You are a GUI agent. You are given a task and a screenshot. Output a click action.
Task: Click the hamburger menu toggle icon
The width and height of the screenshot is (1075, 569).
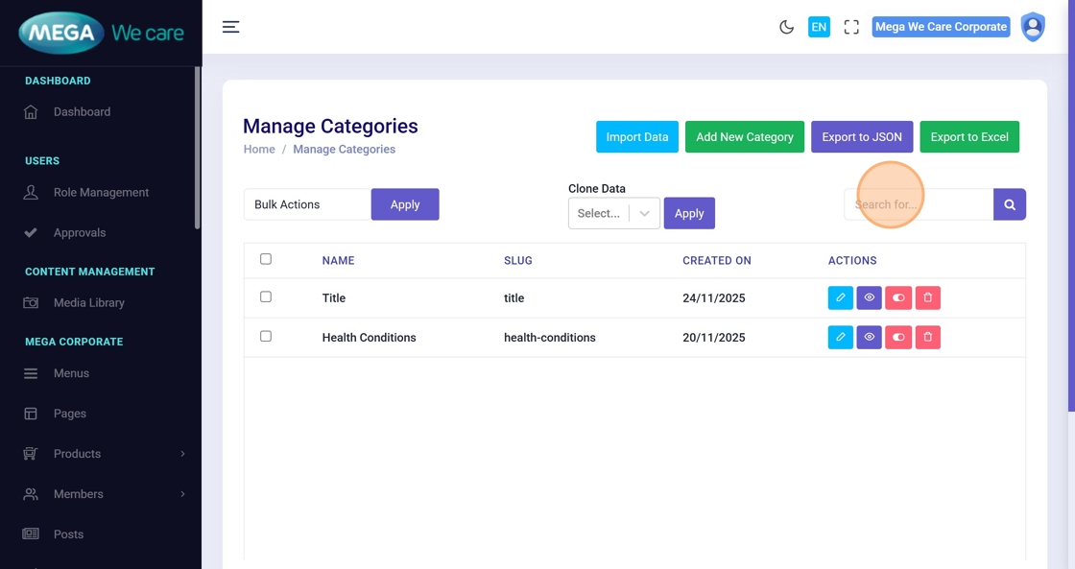tap(230, 27)
